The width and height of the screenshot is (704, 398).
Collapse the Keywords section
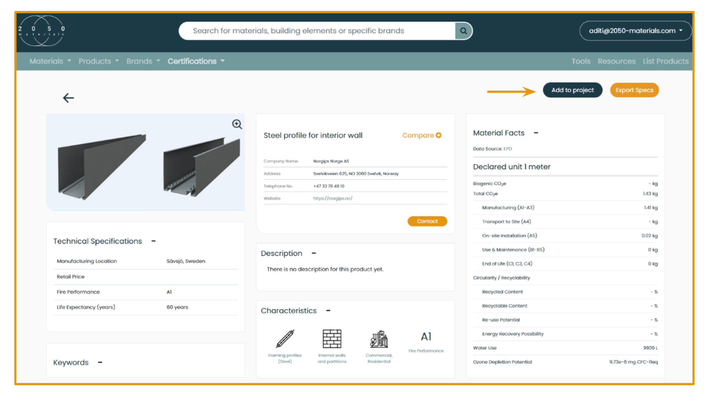(x=100, y=362)
